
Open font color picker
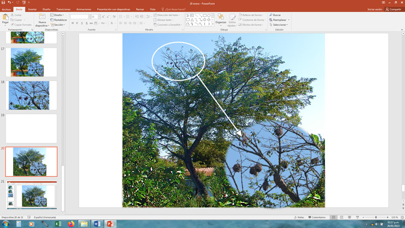tap(112, 23)
